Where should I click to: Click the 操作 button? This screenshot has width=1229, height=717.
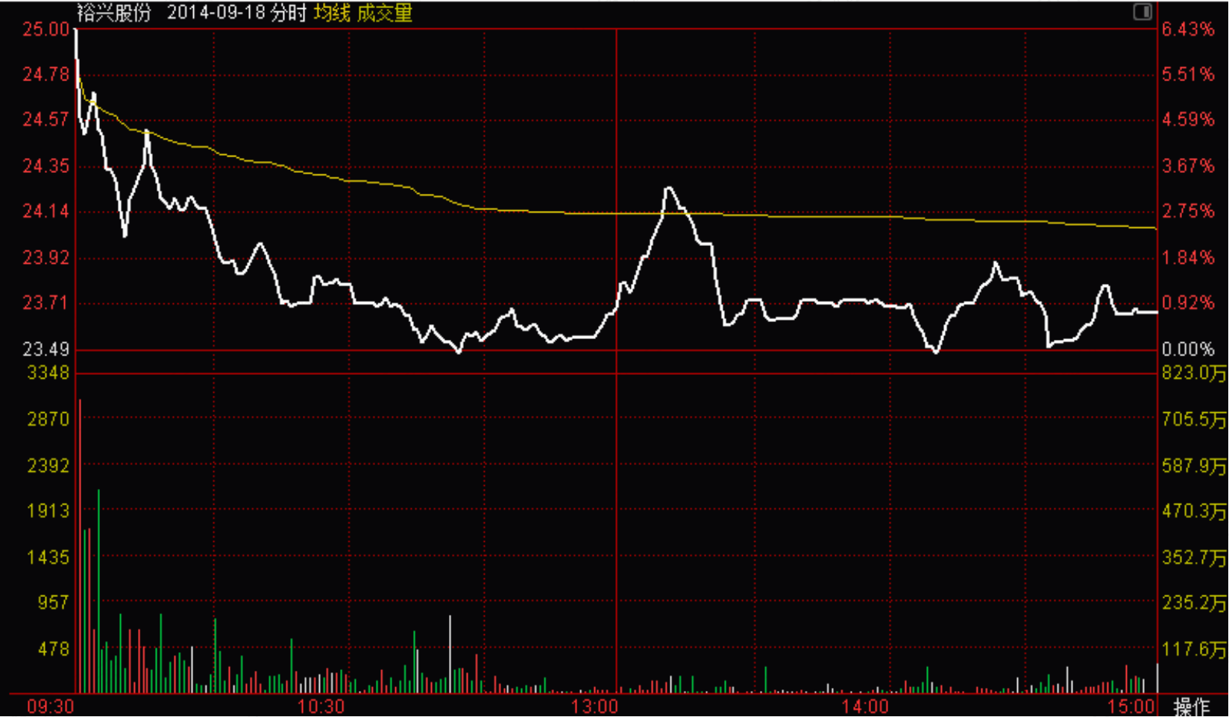click(1191, 706)
